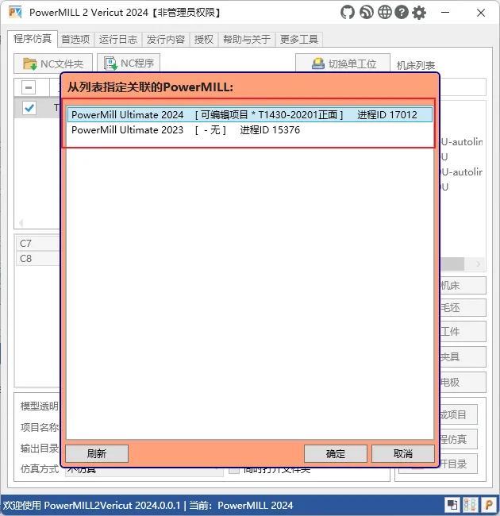Close the PowerMILL 2 Vericut window
Image resolution: width=500 pixels, height=516 pixels.
click(x=481, y=13)
